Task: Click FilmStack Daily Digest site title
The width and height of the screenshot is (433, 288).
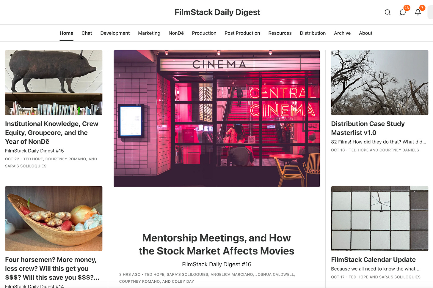Action: click(217, 12)
